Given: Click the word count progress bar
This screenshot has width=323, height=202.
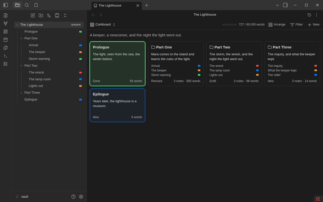Looking at the screenshot, I should click(x=230, y=25).
